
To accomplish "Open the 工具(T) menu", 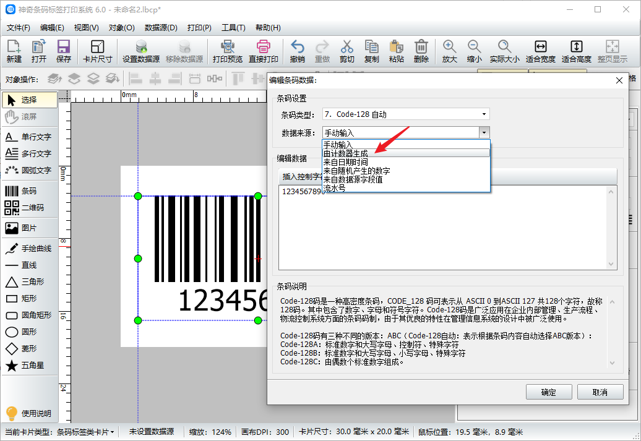I will pos(233,28).
